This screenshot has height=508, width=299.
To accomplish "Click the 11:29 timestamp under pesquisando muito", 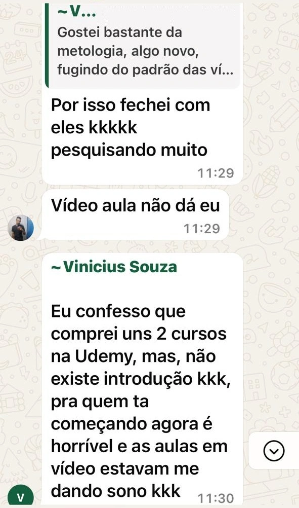I will coord(216,173).
